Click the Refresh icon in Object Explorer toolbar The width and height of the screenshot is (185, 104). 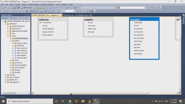click(23, 18)
